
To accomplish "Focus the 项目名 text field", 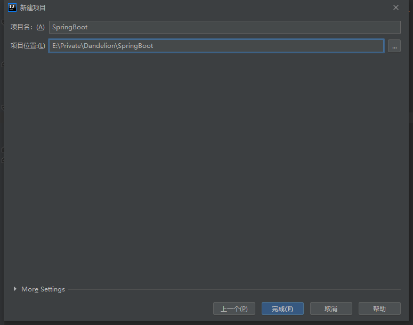I will tap(224, 27).
